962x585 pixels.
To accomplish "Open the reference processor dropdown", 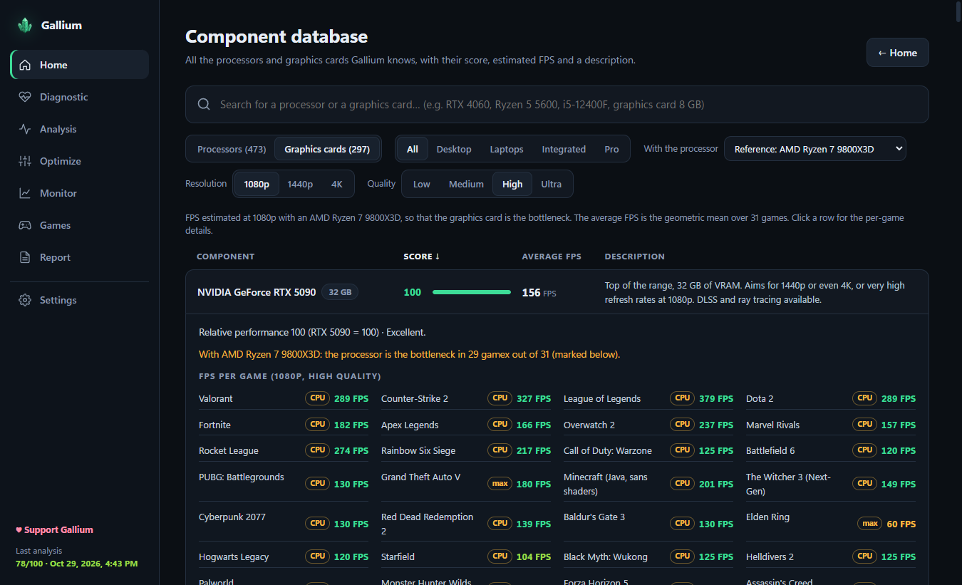I will coord(815,149).
